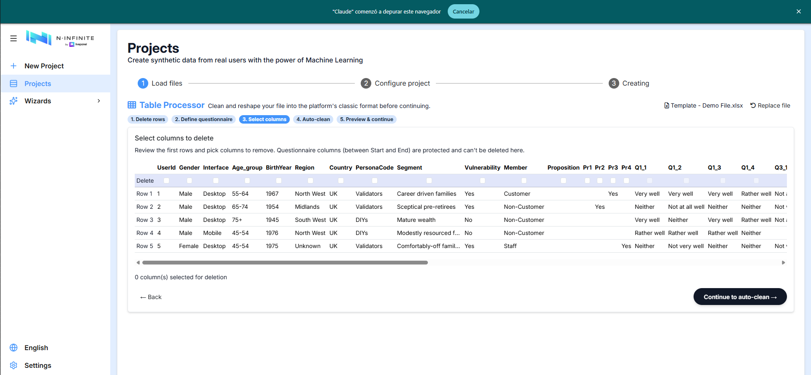Viewport: 811px width, 375px height.
Task: Click the New Project plus icon
Action: 14,66
